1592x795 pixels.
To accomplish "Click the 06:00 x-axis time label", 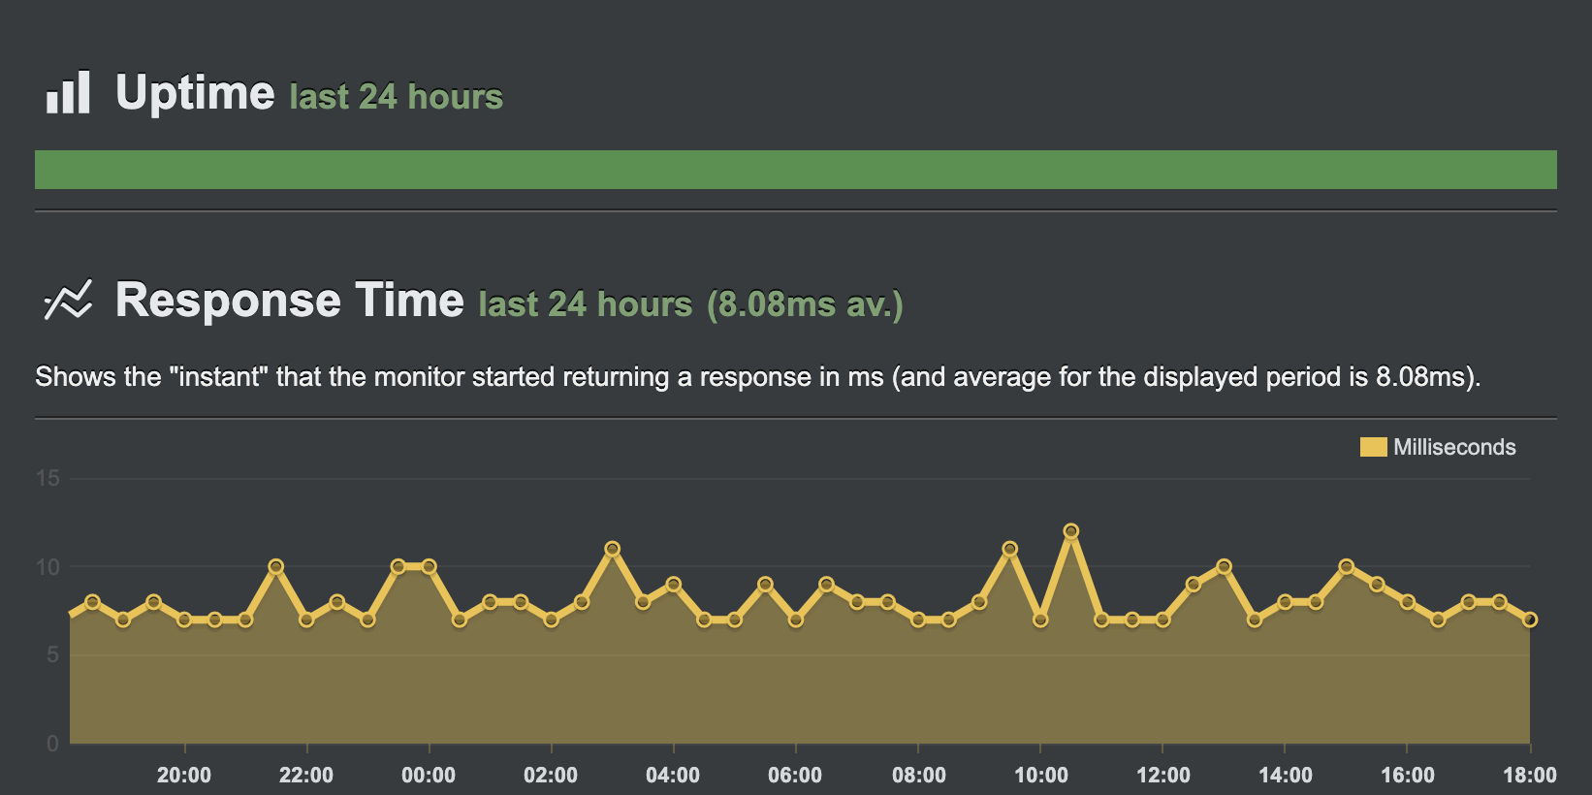I will [x=795, y=775].
